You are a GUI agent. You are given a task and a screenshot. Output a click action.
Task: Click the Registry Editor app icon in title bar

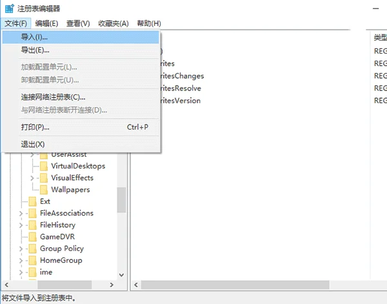pyautogui.click(x=7, y=8)
